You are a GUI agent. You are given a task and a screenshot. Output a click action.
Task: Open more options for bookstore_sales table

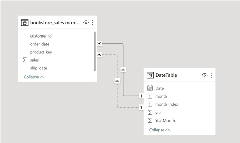click(x=93, y=23)
